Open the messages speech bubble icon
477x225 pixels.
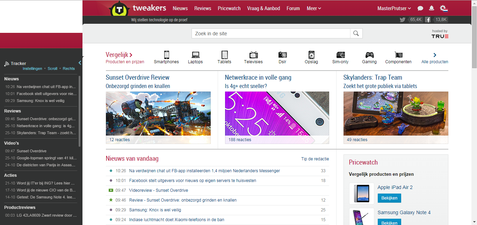pos(420,8)
